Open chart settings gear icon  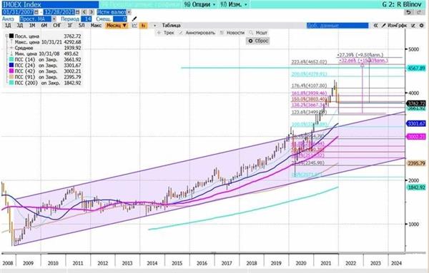point(421,26)
